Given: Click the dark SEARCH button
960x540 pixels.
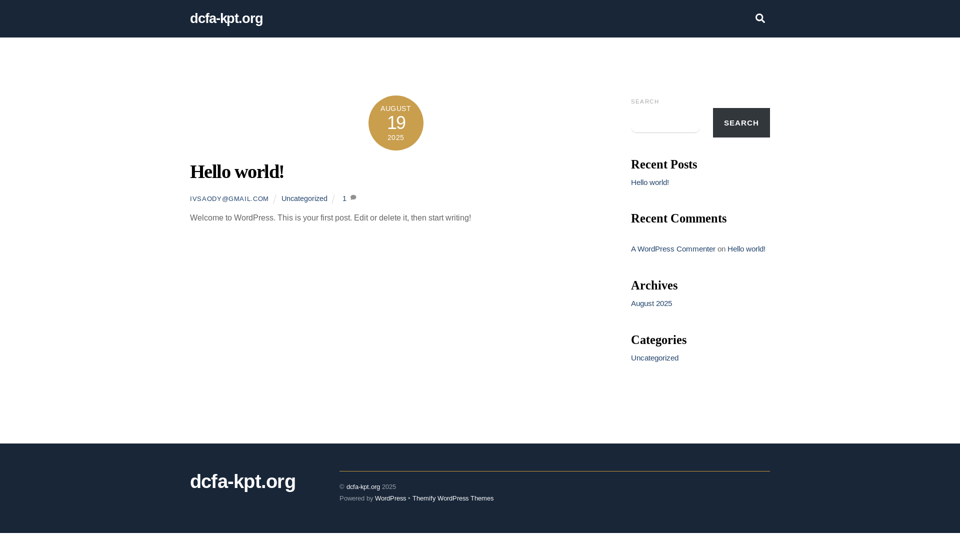Looking at the screenshot, I should pyautogui.click(x=741, y=123).
